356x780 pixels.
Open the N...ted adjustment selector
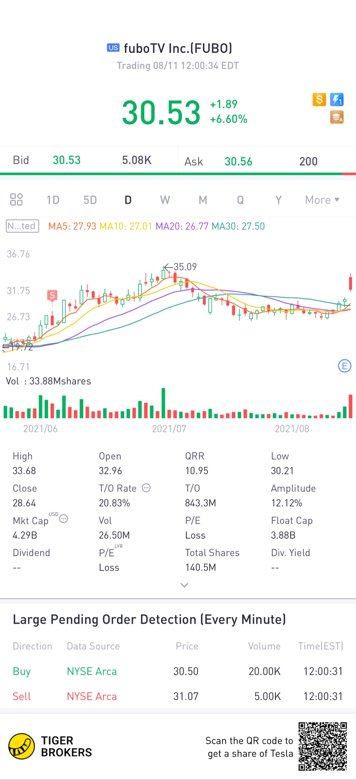pos(22,226)
